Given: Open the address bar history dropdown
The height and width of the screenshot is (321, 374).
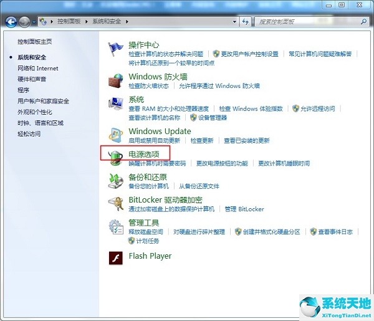Looking at the screenshot, I should [x=235, y=22].
